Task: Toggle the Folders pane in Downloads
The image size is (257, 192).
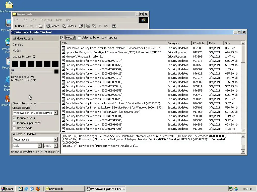Action: click(69, 26)
